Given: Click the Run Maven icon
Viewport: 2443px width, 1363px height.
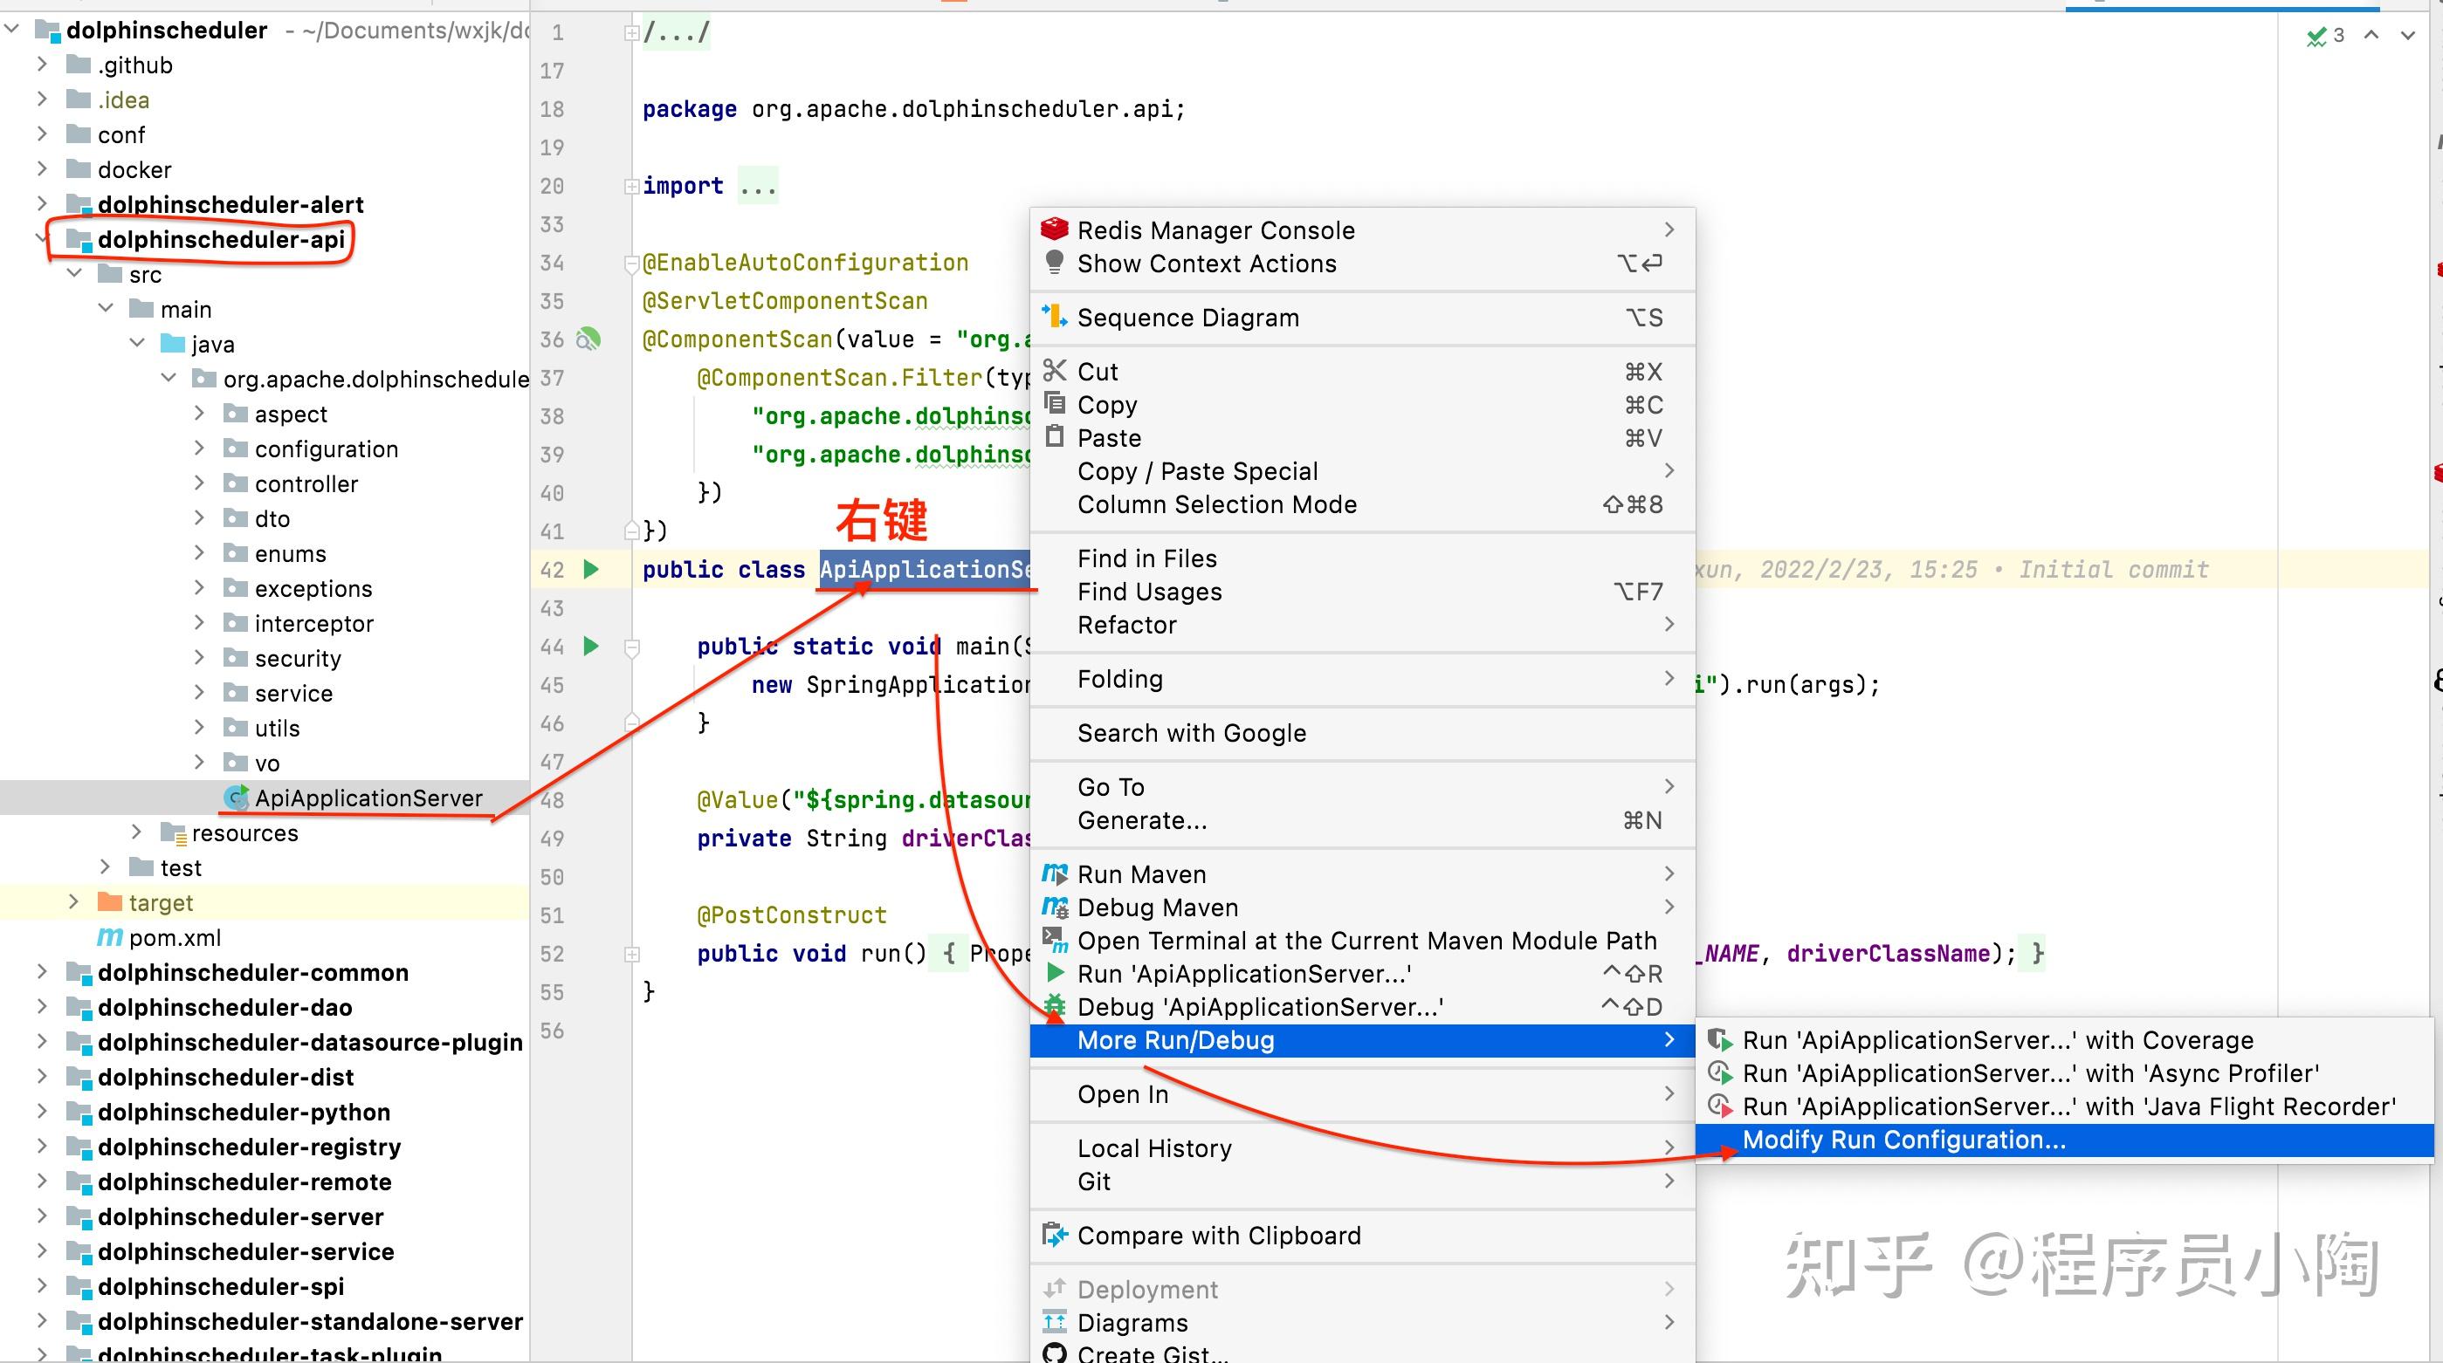Looking at the screenshot, I should 1055,874.
